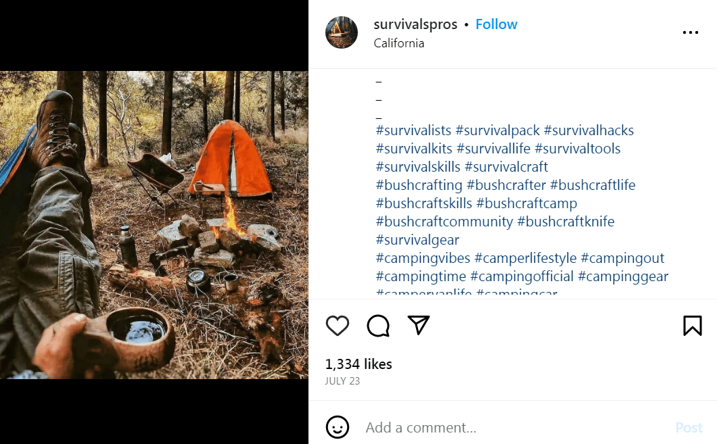
Task: Open the #bushcrafting hashtag
Action: pyautogui.click(x=419, y=184)
